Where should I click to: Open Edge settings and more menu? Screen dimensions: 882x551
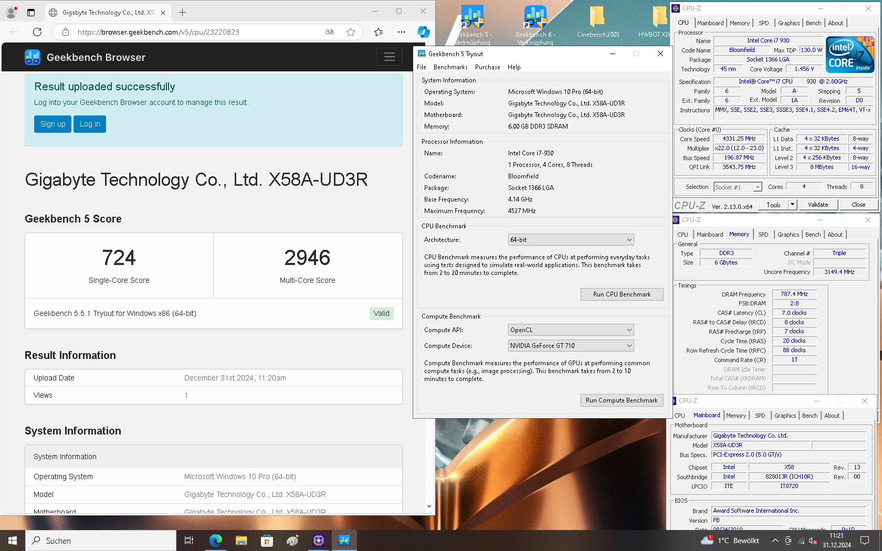(402, 32)
